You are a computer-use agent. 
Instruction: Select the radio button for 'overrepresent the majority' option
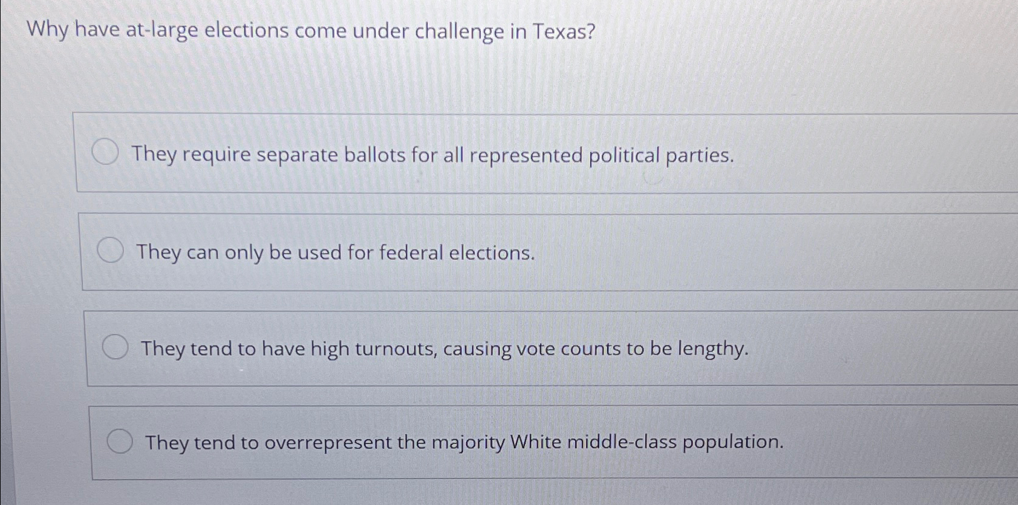[x=120, y=442]
